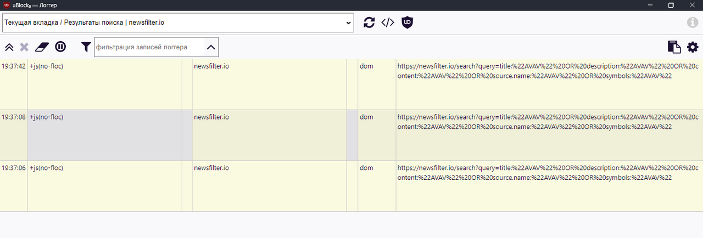Open the DOM inspector code icon
Image resolution: width=703 pixels, height=238 pixels.
click(x=388, y=22)
